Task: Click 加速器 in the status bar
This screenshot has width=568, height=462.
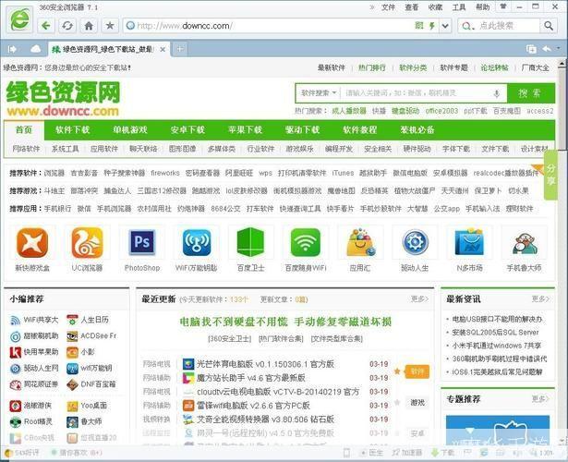Action: tap(407, 453)
